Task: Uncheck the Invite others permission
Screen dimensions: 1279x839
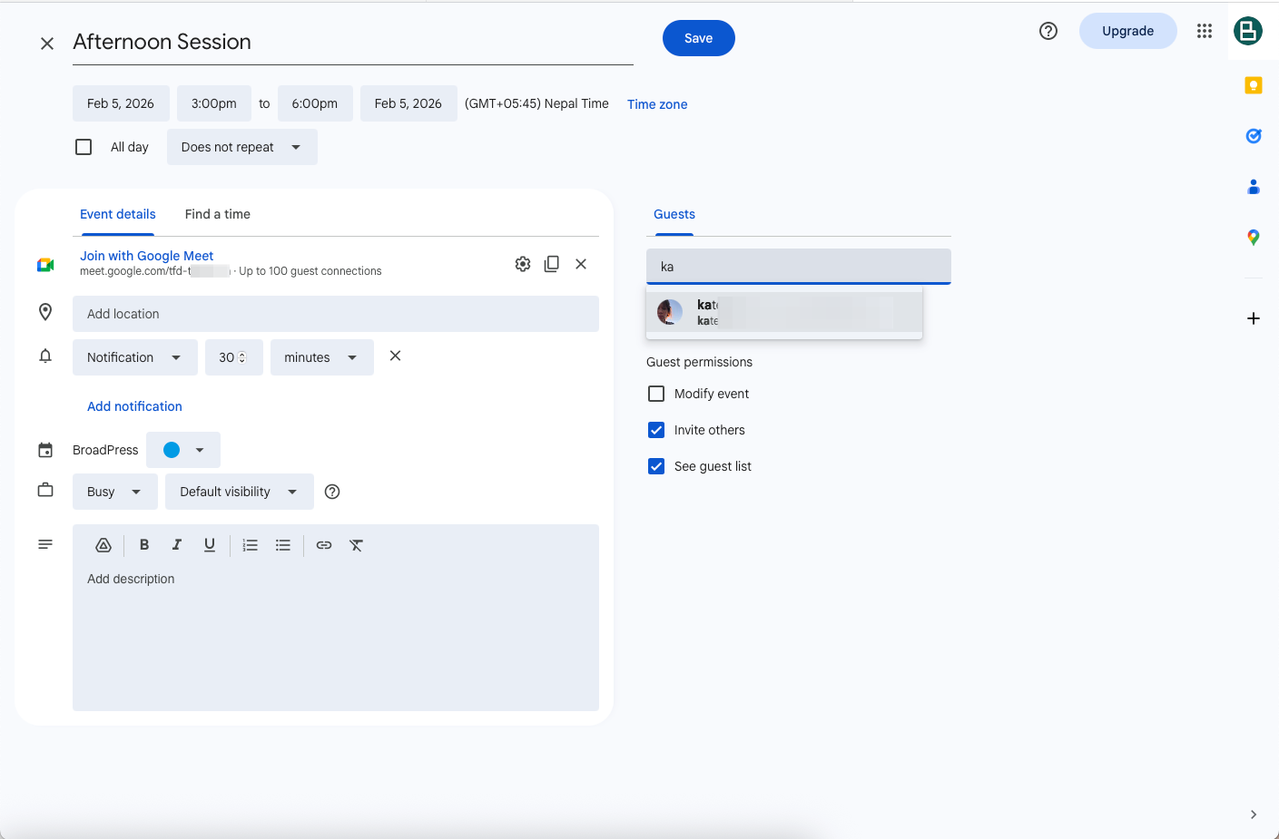Action: coord(656,430)
